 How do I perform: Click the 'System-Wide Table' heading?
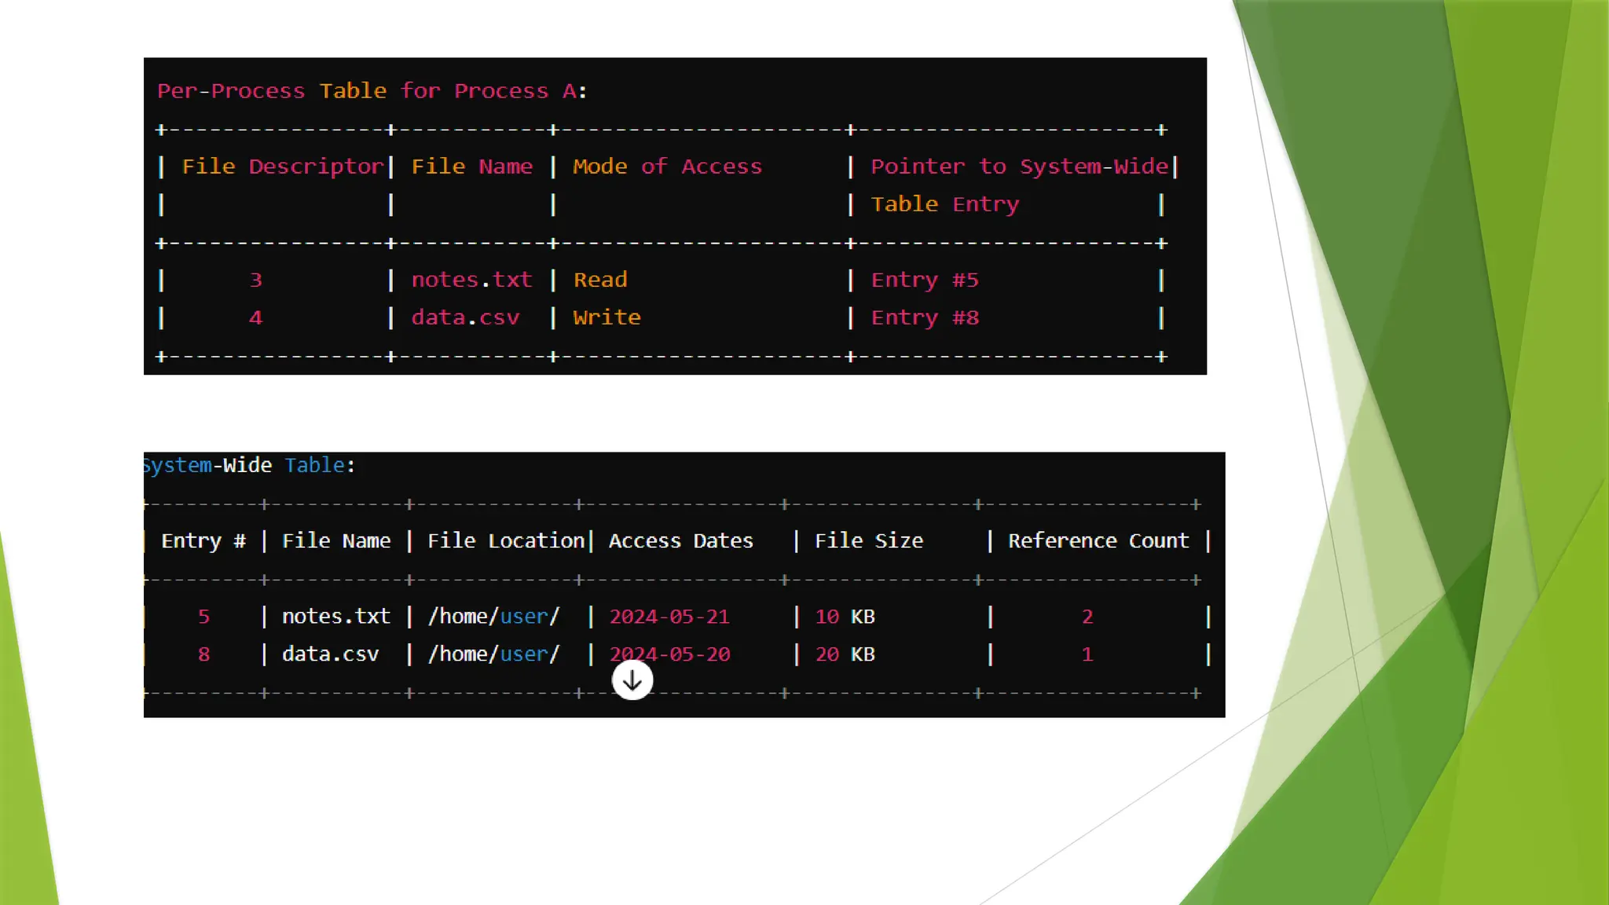pyautogui.click(x=248, y=465)
